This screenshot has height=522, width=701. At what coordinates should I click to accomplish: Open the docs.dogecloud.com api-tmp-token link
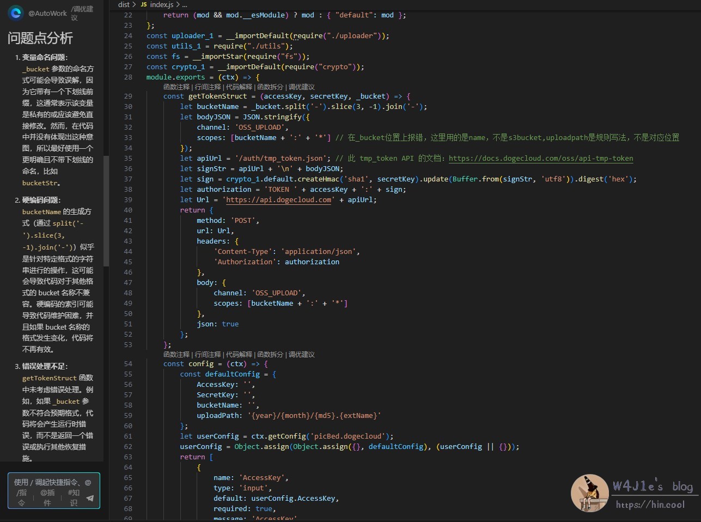coord(541,159)
